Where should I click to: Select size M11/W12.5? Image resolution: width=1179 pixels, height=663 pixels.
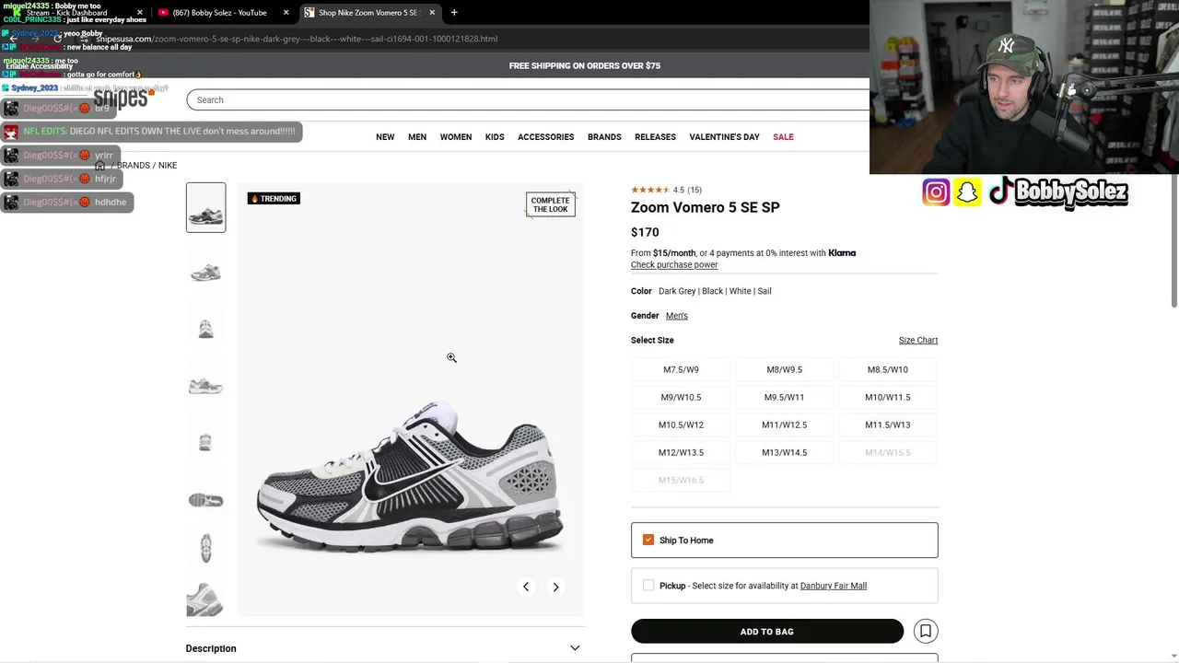(785, 425)
